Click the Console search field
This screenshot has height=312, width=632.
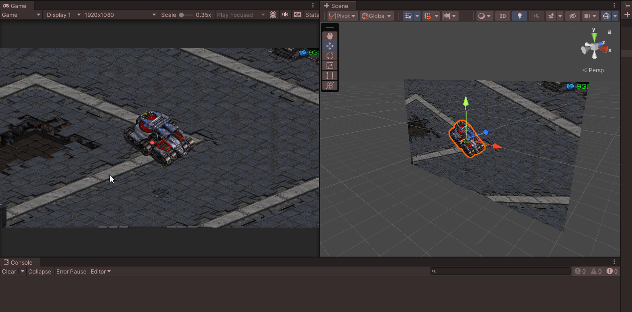(500, 272)
